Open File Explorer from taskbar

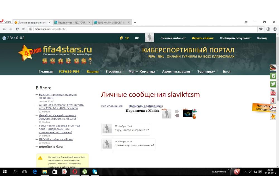point(45,172)
